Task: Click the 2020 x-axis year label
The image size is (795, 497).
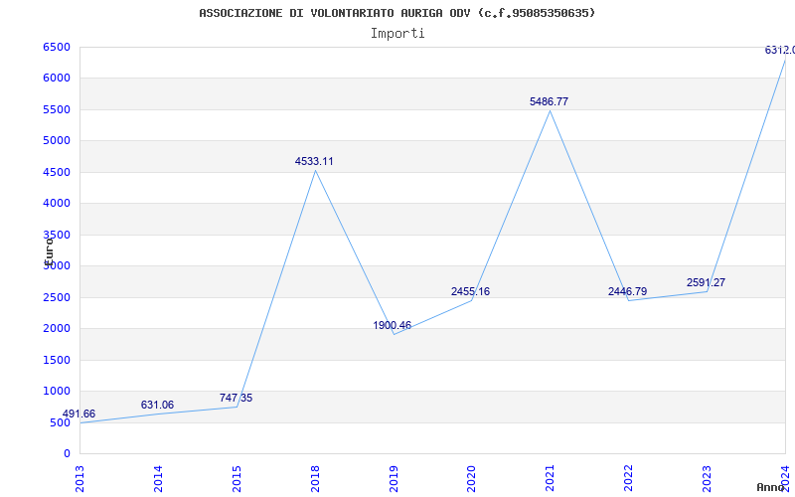Action: tap(471, 479)
